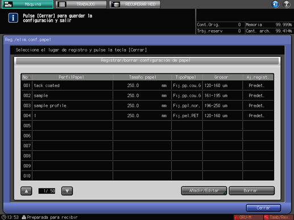Image resolution: width=294 pixels, height=220 pixels.
Task: Click the Añadir/Editar button
Action: 204,190
